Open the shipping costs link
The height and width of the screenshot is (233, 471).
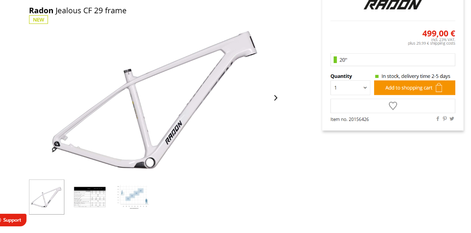point(443,43)
